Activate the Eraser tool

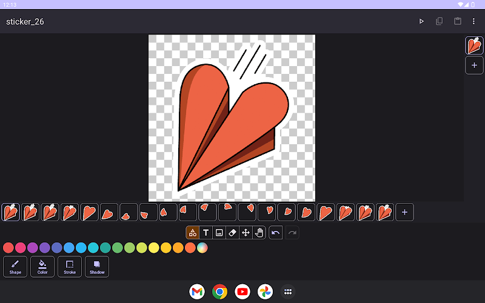pos(232,233)
